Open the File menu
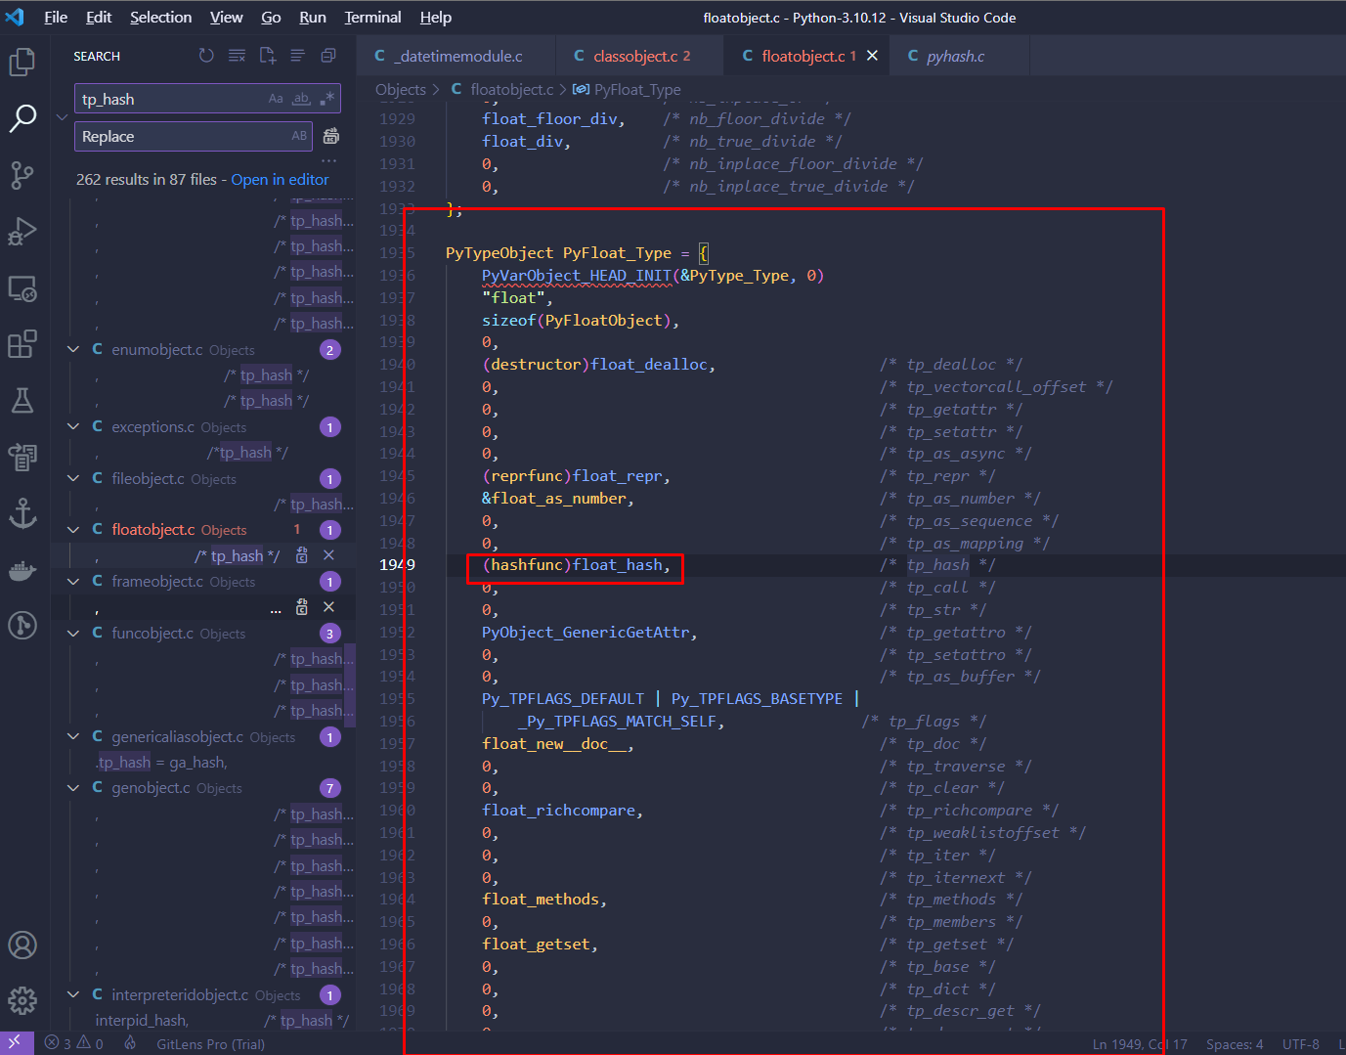Image resolution: width=1346 pixels, height=1055 pixels. pyautogui.click(x=56, y=18)
